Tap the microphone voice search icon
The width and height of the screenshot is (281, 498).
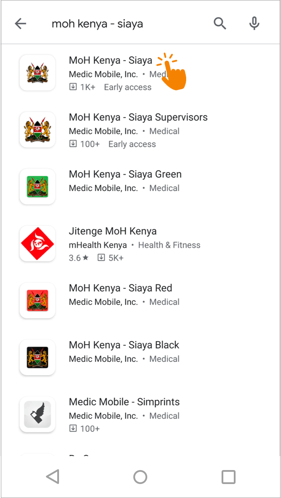pos(254,24)
